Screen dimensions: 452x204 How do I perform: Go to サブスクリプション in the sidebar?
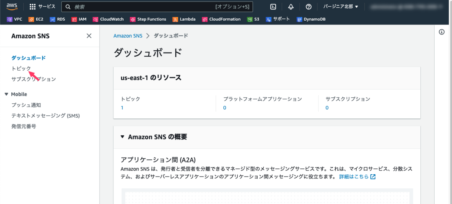[34, 79]
